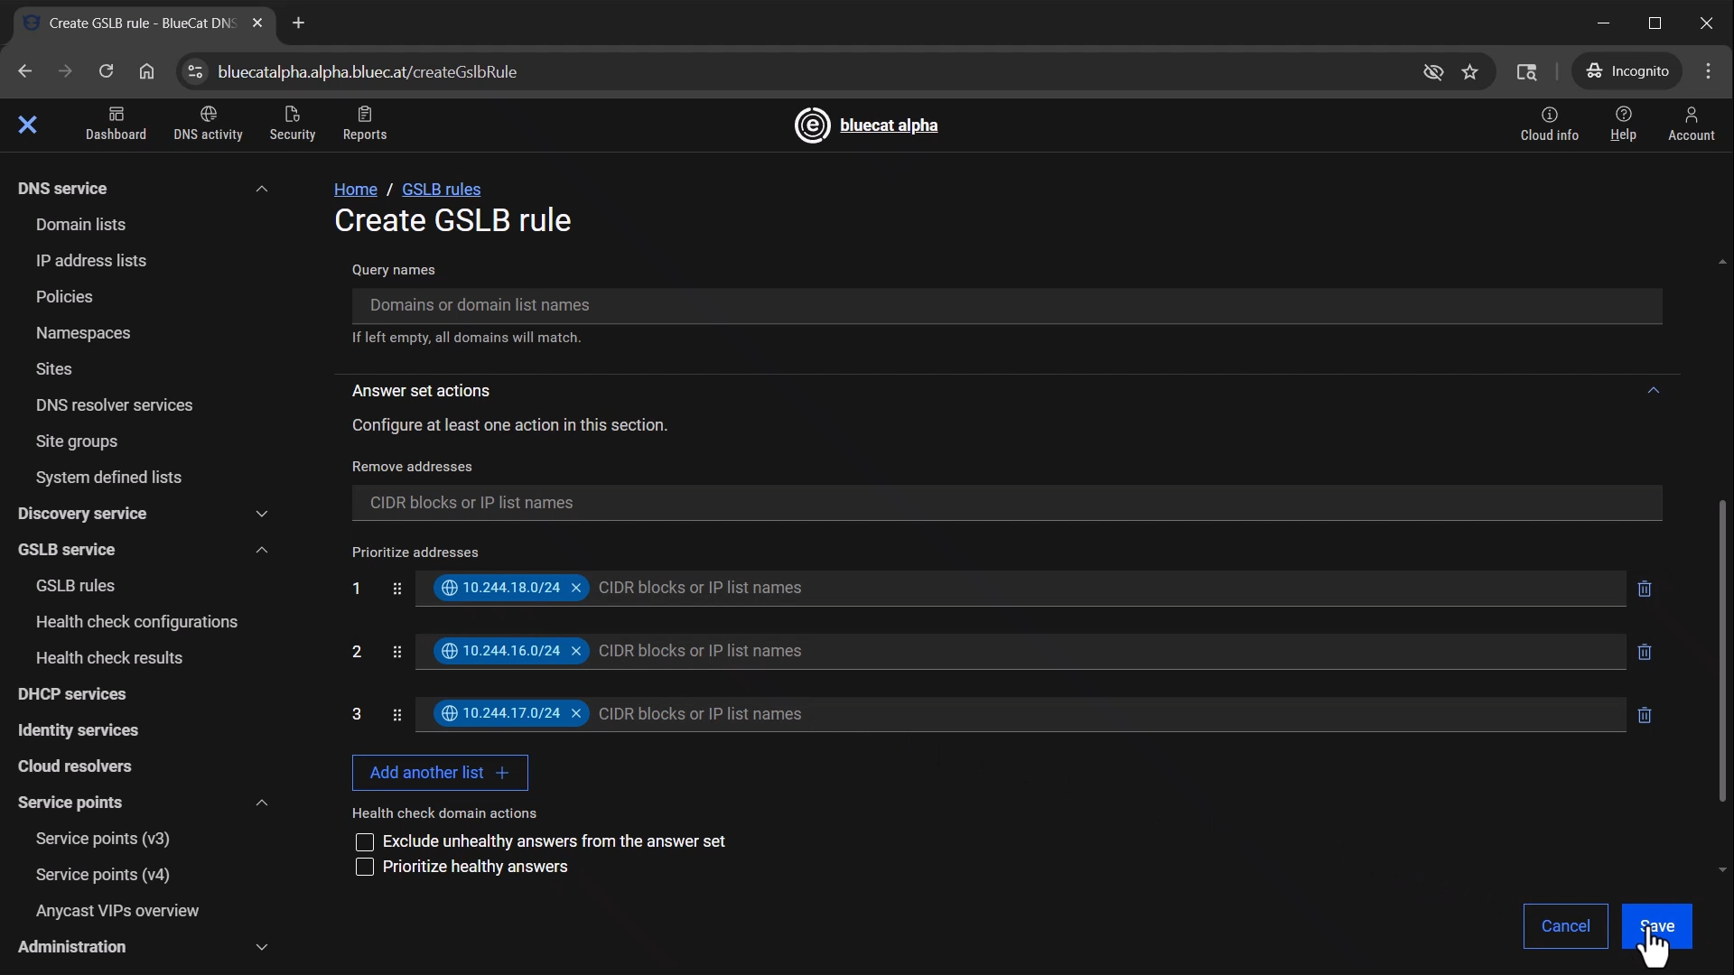Open DNS resolver services

click(115, 405)
